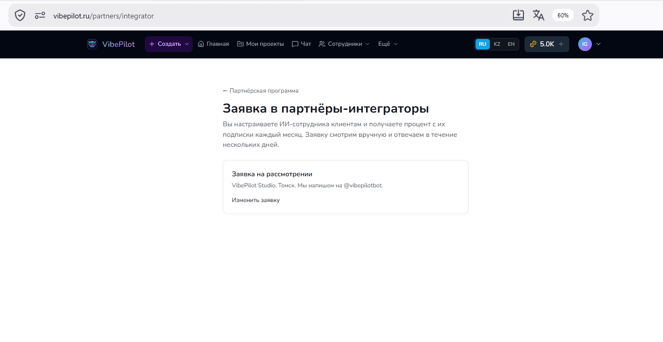
Task: Open Мои проекты in navigation
Action: pos(260,44)
